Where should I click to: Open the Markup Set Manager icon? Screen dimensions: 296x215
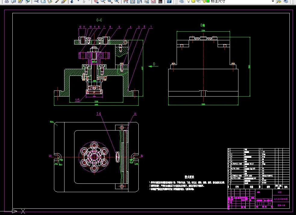(153, 1)
